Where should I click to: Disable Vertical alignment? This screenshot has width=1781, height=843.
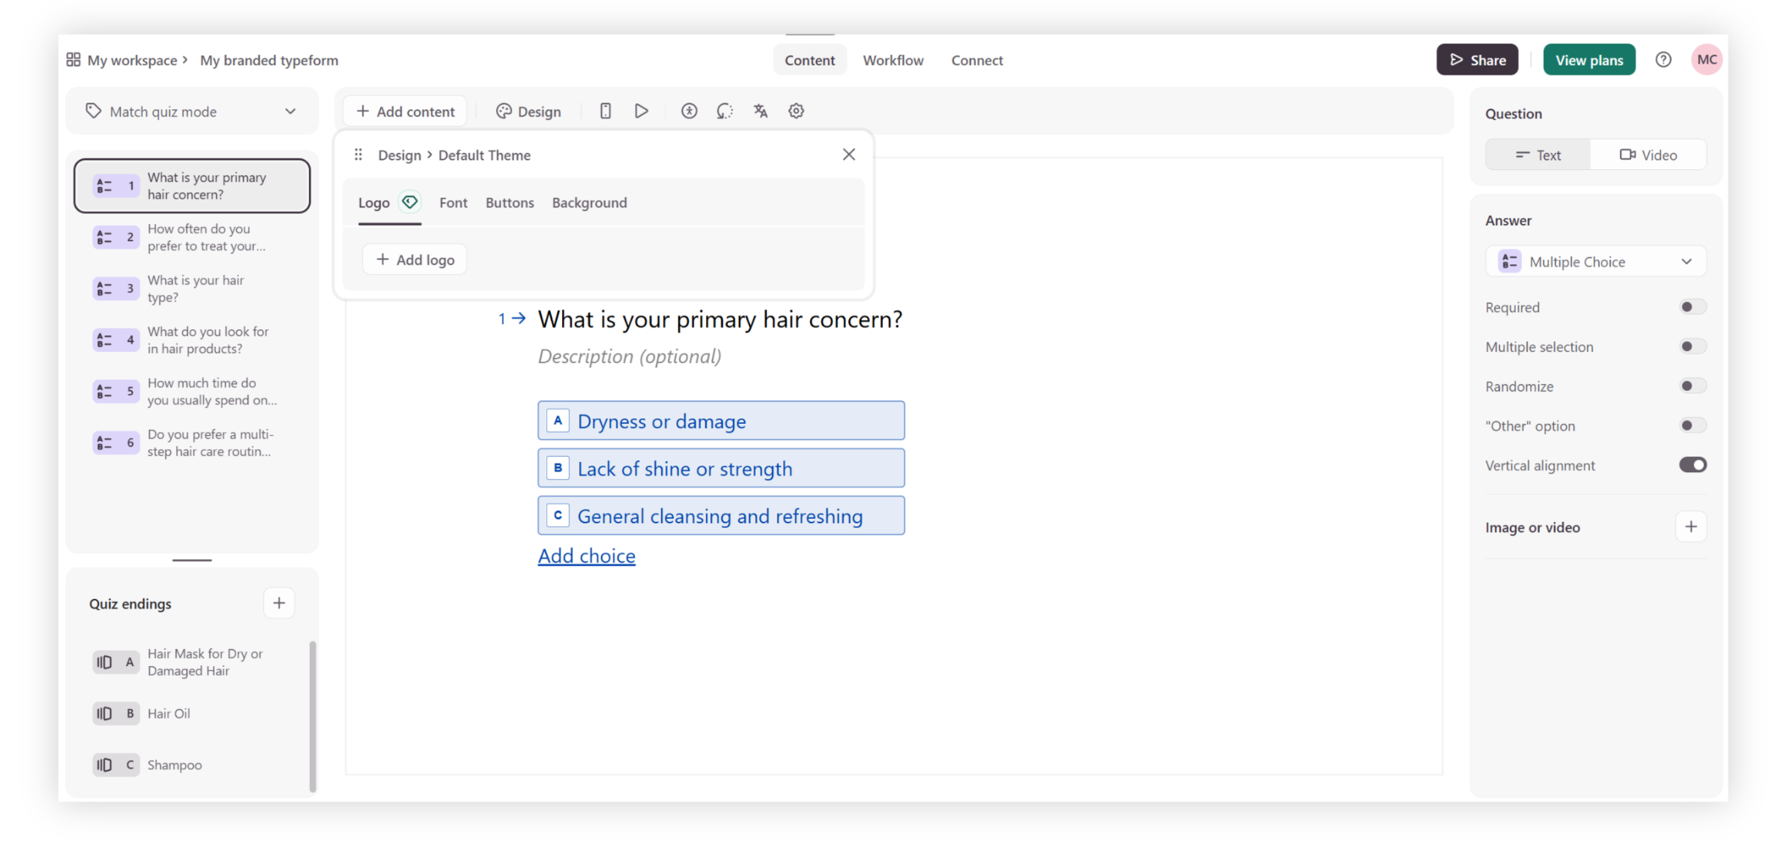pyautogui.click(x=1692, y=464)
